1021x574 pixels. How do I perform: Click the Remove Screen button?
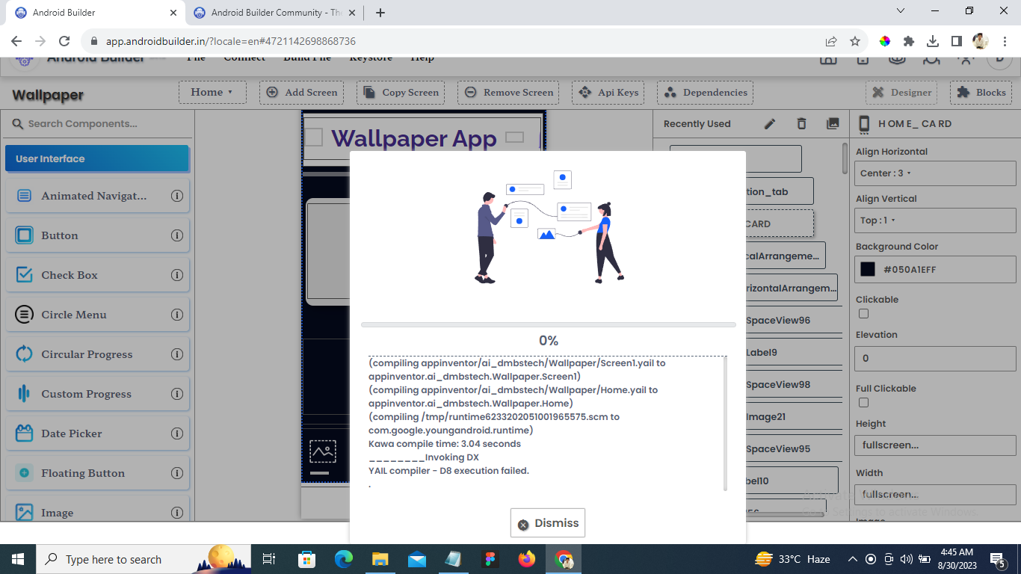(x=509, y=92)
